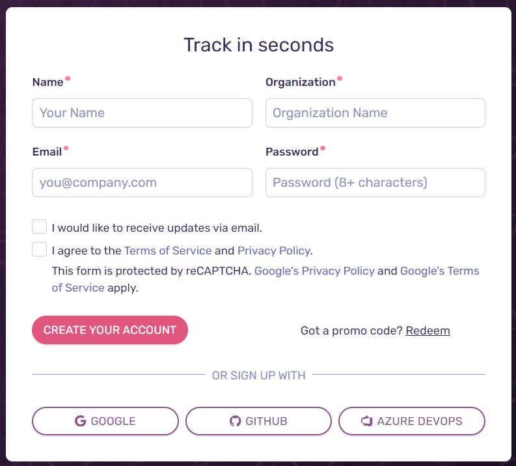The height and width of the screenshot is (466, 516).
Task: Open Google's Terms of Service link
Action: (x=440, y=271)
